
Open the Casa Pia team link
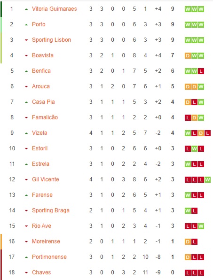[43, 102]
